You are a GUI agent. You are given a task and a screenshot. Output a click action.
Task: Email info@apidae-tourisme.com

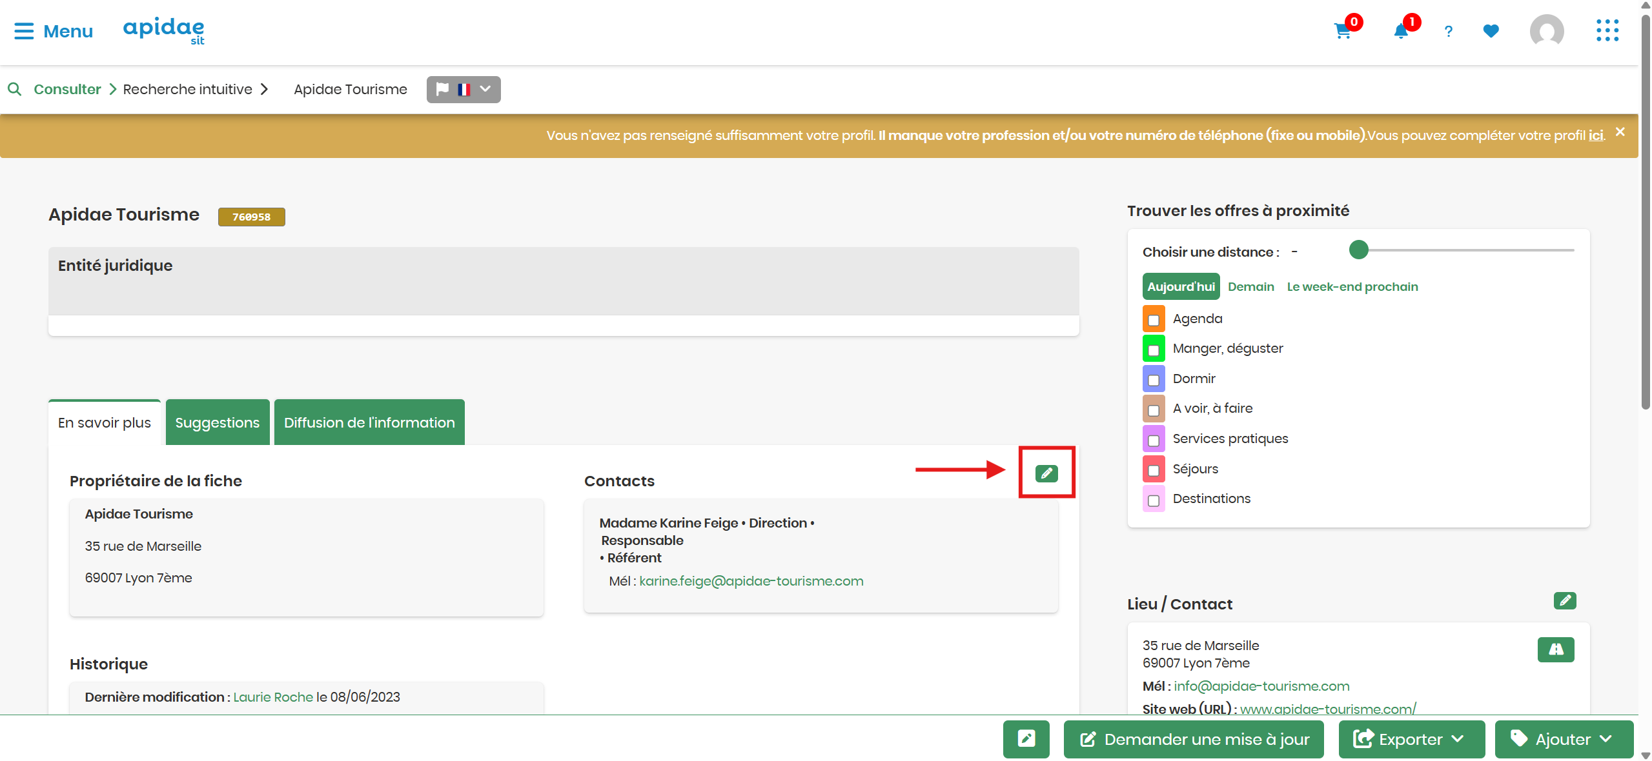[x=1261, y=686]
